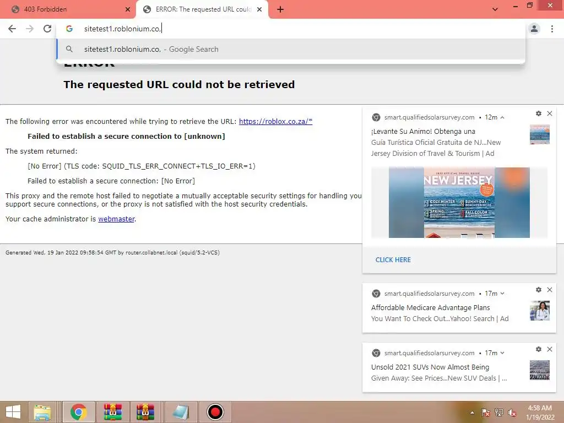The width and height of the screenshot is (564, 423).
Task: Dismiss the New Jersey travel guide notification
Action: [x=550, y=113]
